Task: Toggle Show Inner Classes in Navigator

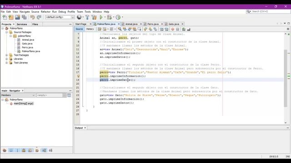Action: 30,150
